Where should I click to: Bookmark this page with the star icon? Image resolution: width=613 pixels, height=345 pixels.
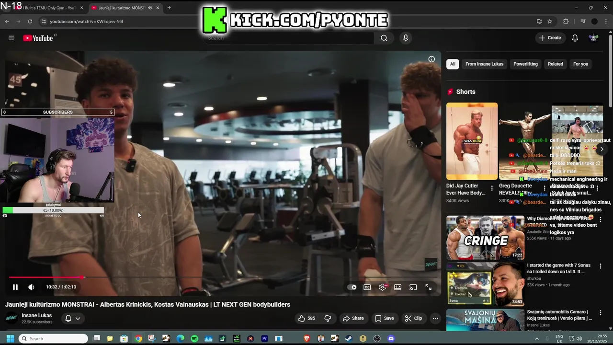tap(550, 21)
